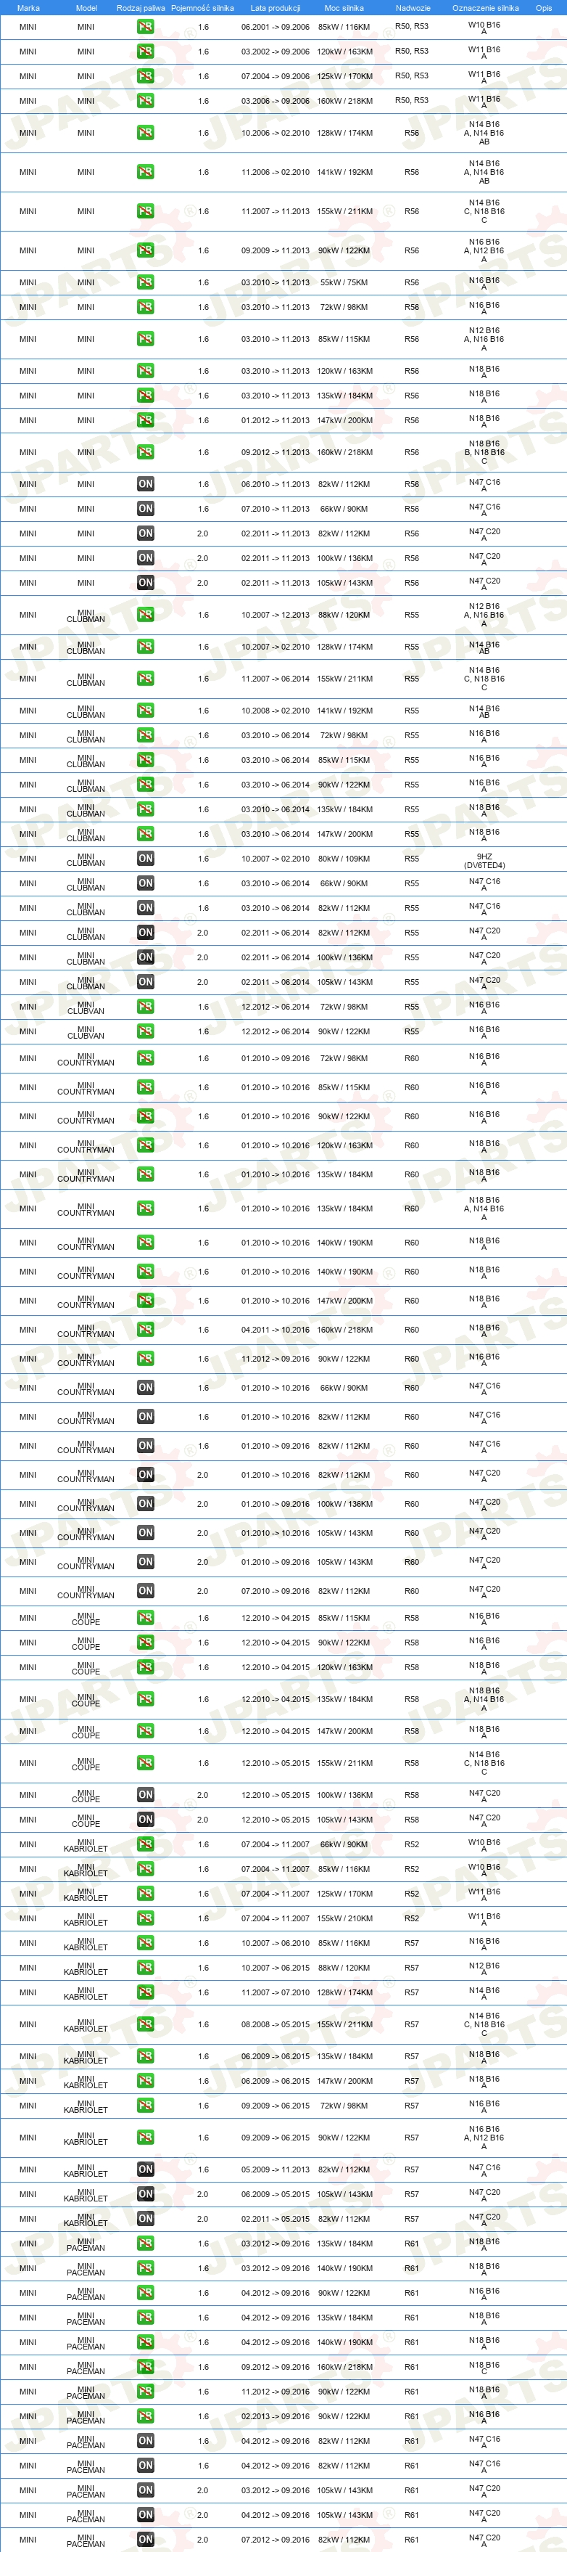Select the 9HZ (DV6TED4) engine code cell
The height and width of the screenshot is (2552, 567).
click(484, 861)
